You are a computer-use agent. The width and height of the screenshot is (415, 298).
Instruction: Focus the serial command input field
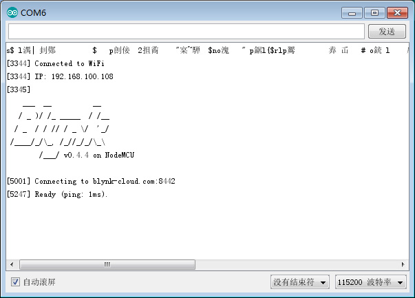(x=187, y=31)
